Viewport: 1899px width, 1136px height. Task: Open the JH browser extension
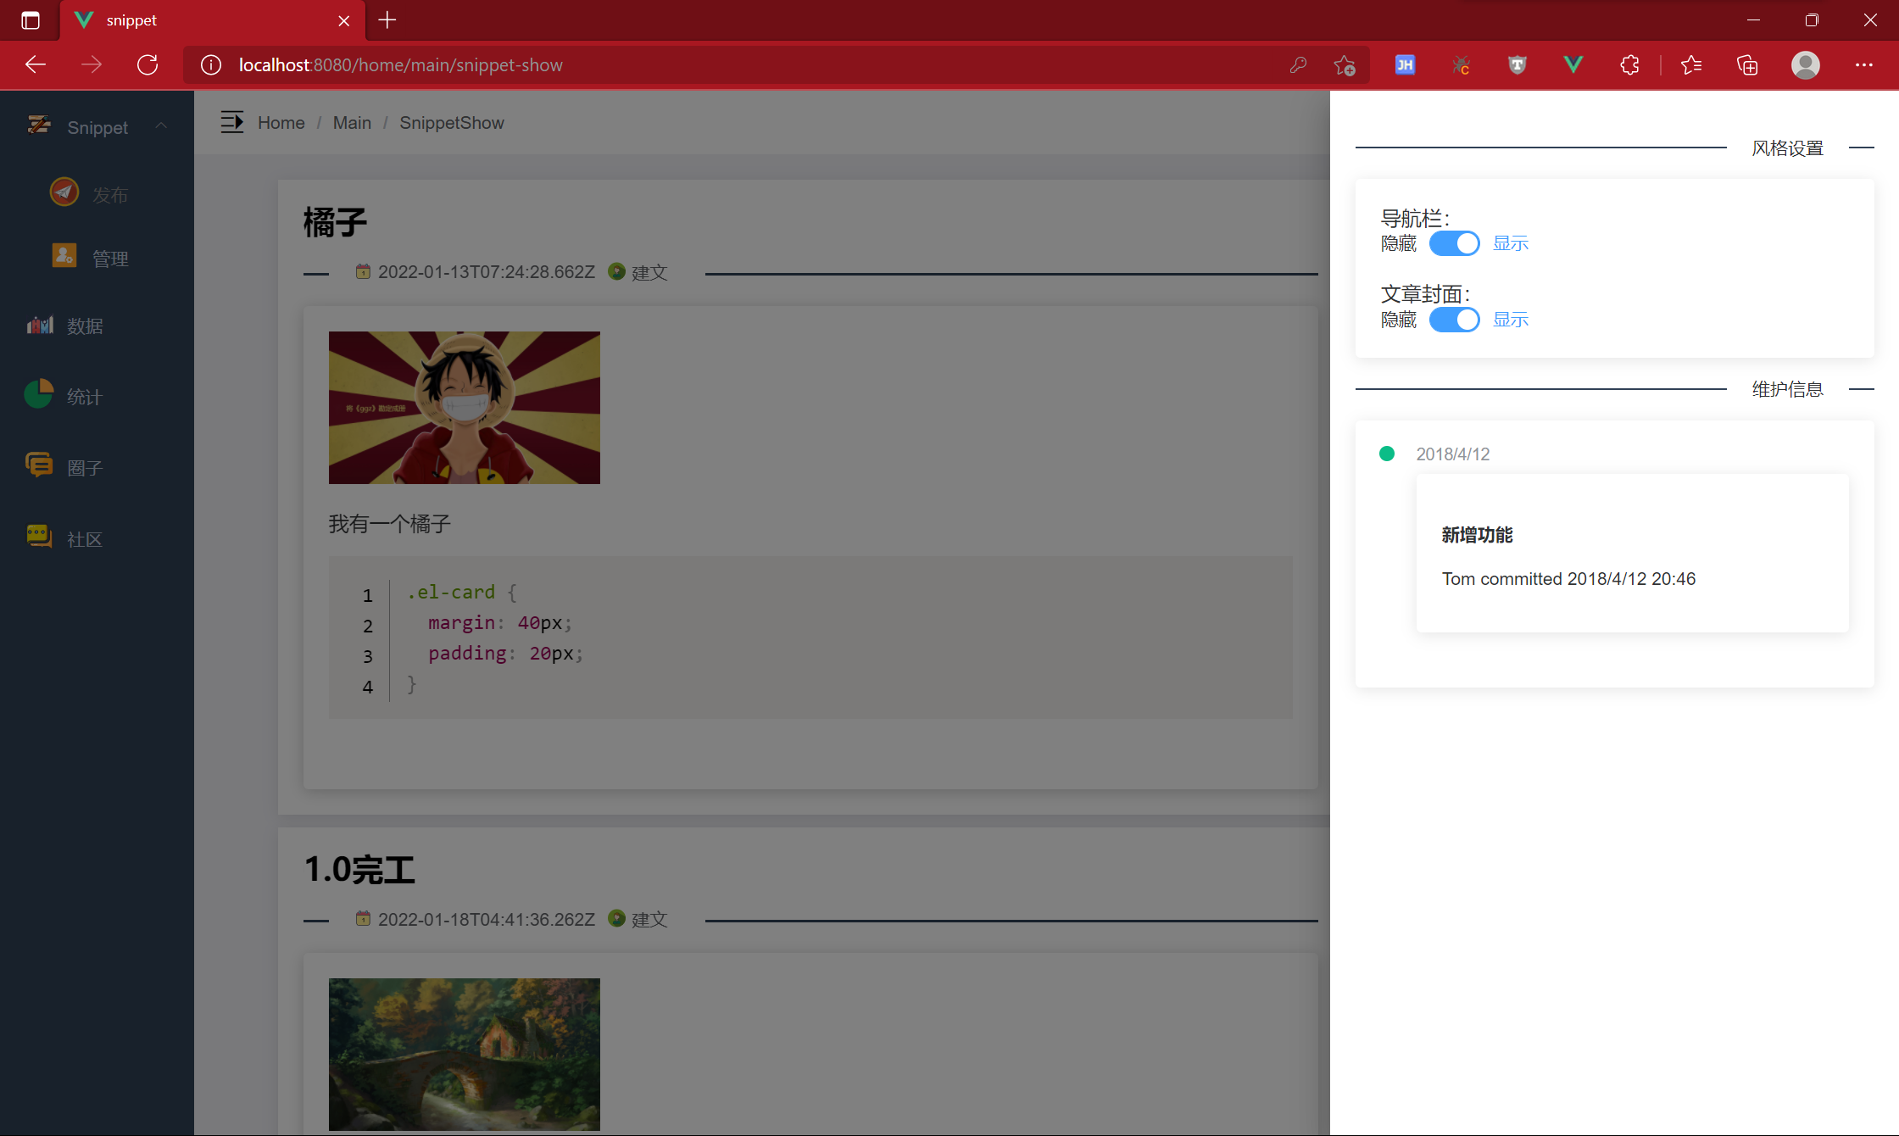click(1405, 64)
